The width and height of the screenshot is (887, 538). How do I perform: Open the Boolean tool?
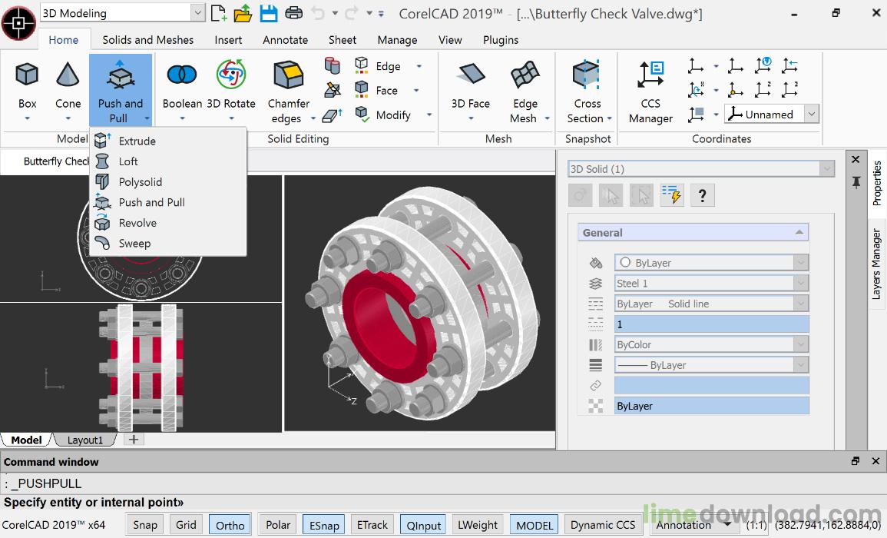coord(181,78)
